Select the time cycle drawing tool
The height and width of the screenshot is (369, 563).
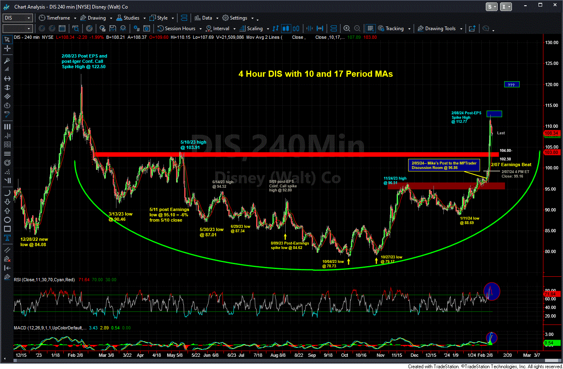tap(7, 105)
